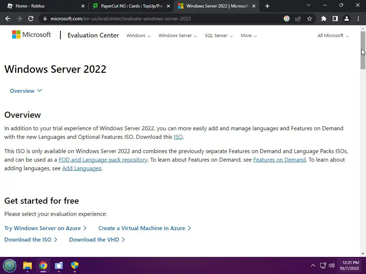Open the Chrome profile icon
This screenshot has width=366, height=274.
pyautogui.click(x=347, y=19)
